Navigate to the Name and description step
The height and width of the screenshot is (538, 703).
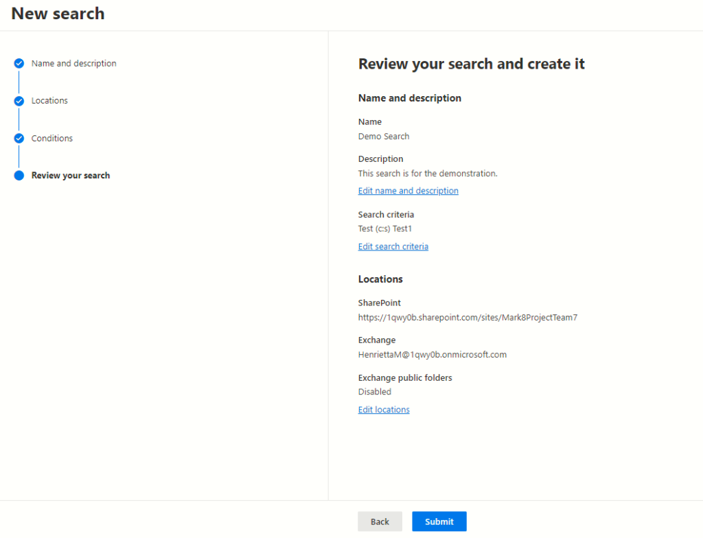point(73,63)
